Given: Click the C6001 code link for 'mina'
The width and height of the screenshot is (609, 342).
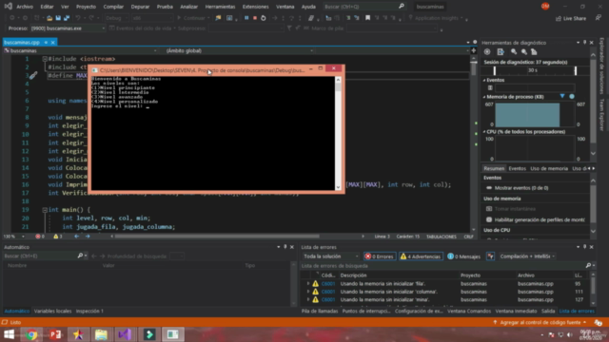Looking at the screenshot, I should point(328,300).
